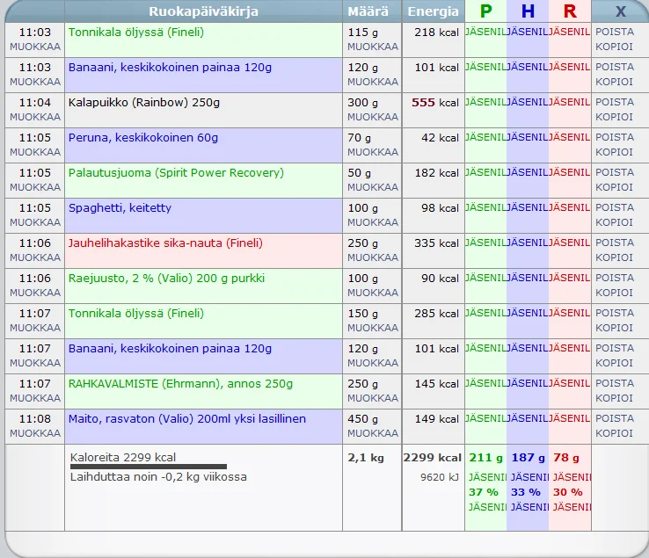Click the calorie progress bar under Kaloreita

(148, 467)
